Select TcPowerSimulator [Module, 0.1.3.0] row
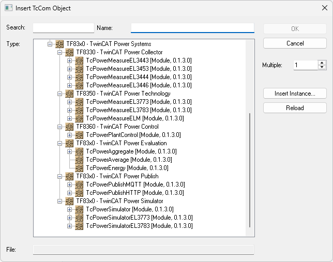The image size is (333, 262). coord(130,210)
